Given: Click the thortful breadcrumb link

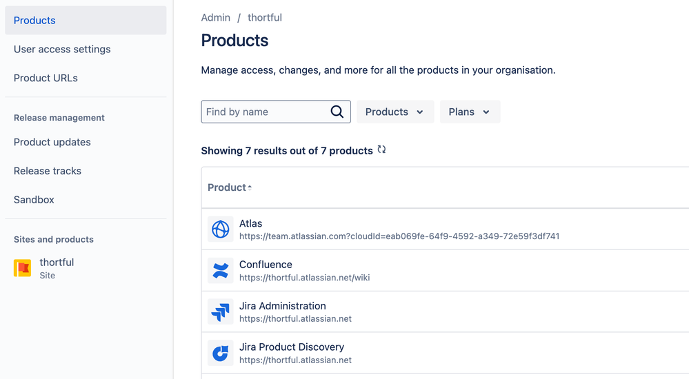Looking at the screenshot, I should tap(265, 17).
